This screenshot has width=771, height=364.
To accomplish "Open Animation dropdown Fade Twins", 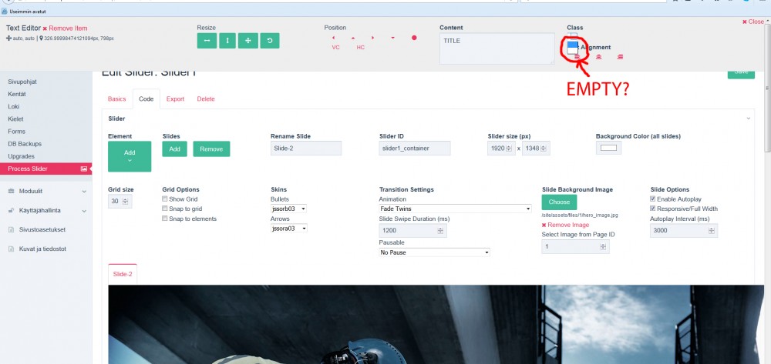I will (x=455, y=209).
